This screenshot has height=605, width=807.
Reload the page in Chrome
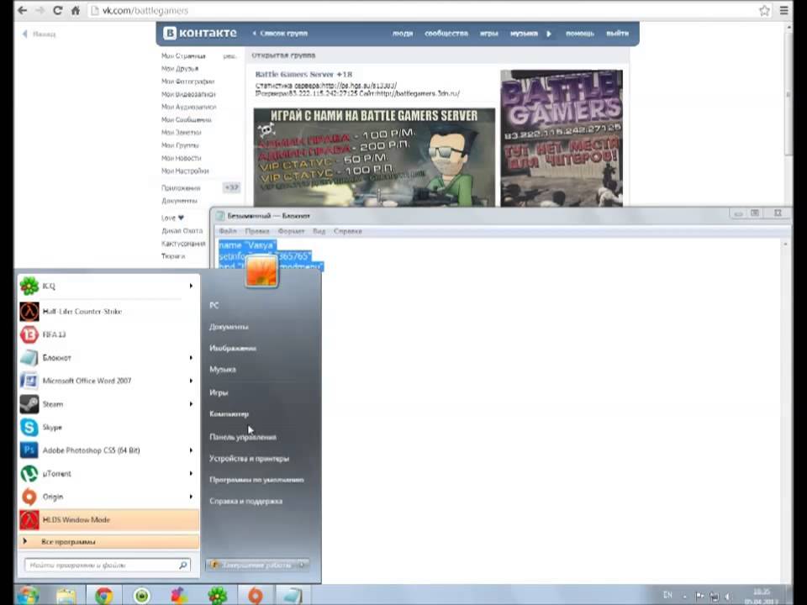click(x=58, y=10)
